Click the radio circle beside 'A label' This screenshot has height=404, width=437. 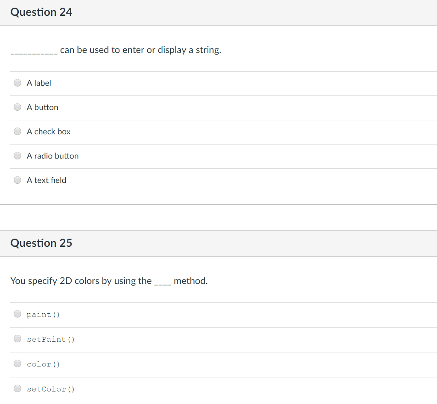(17, 83)
